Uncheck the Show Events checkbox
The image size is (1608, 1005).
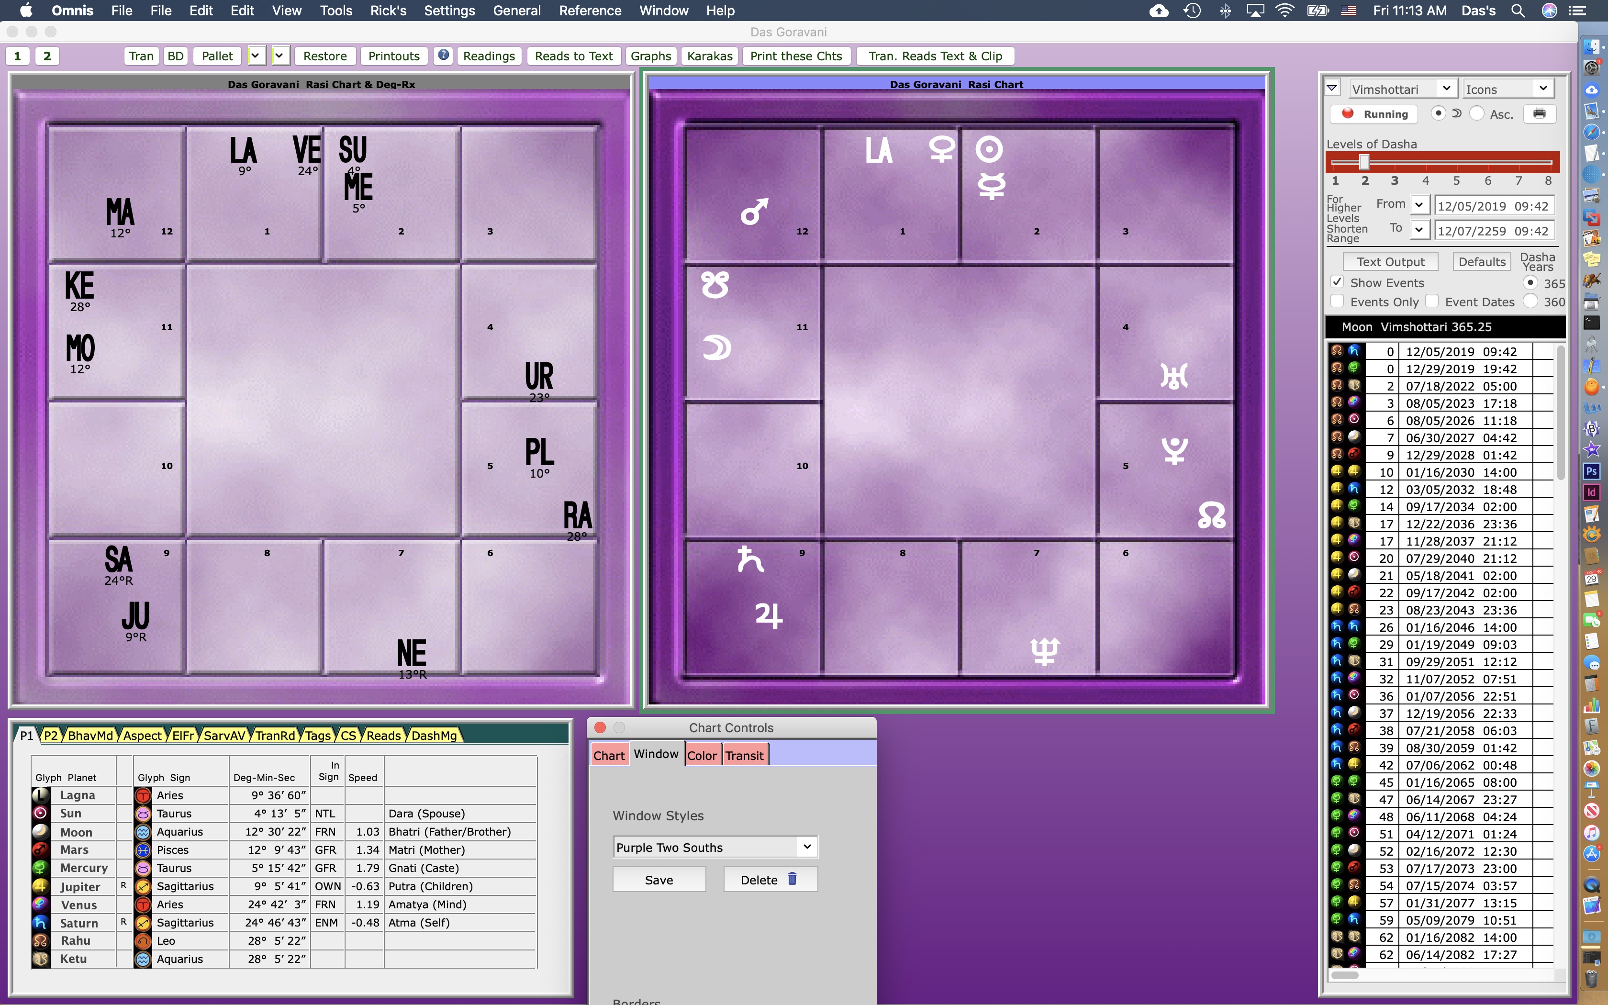[1338, 282]
